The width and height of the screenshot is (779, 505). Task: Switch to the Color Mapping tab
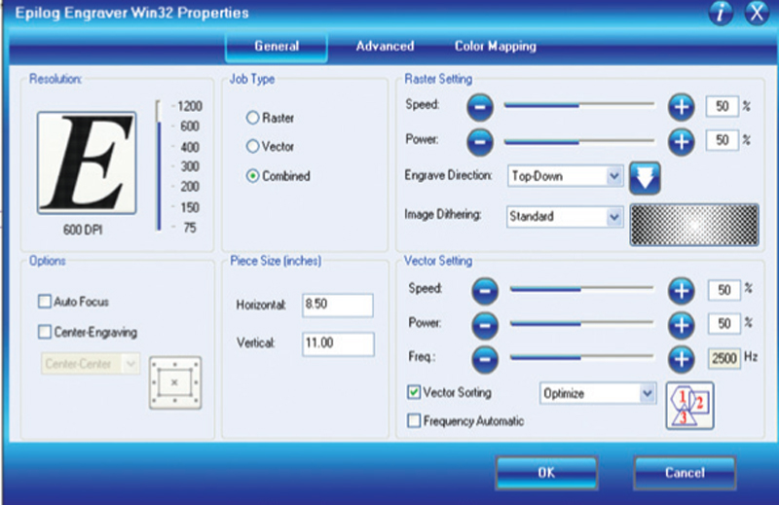pos(496,46)
